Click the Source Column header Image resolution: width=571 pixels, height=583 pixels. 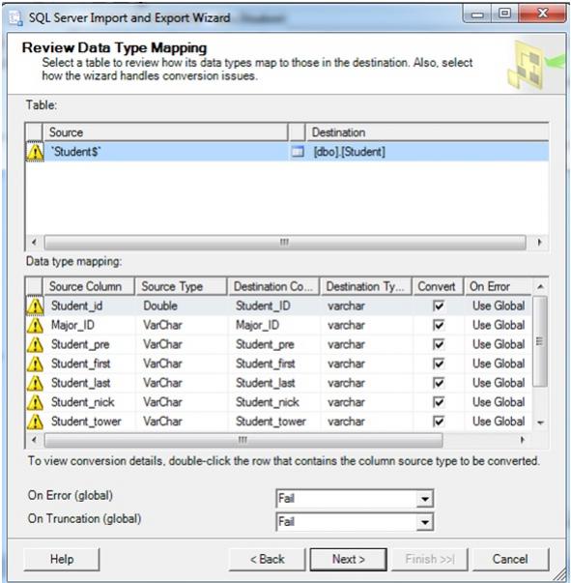89,286
